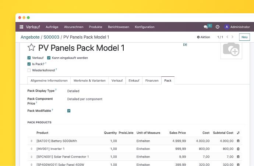Select the Pack tab
The height and width of the screenshot is (166, 254).
(x=168, y=80)
